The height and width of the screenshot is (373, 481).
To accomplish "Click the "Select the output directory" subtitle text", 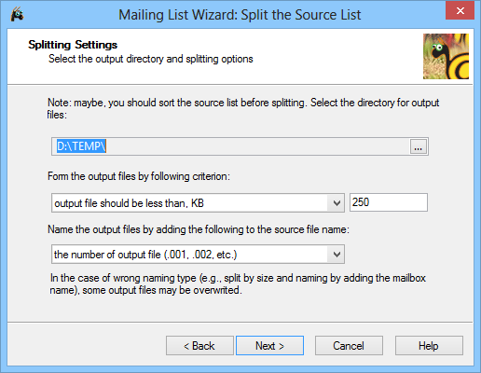I will click(151, 59).
